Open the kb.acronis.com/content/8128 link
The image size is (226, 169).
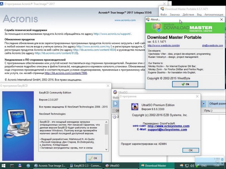pyautogui.click(x=56, y=53)
